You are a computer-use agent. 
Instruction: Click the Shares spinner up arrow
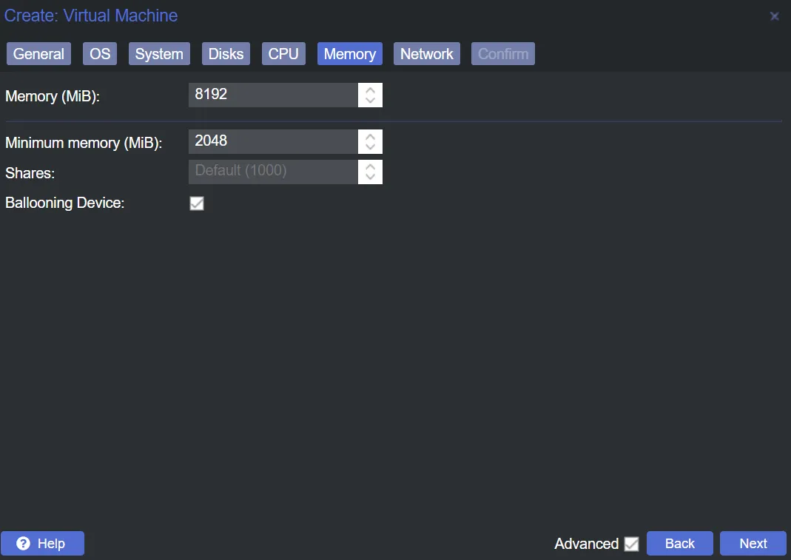coord(370,166)
